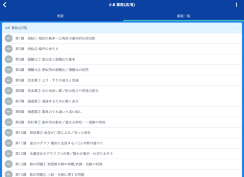Open lecture 第13講 数の問題① 素因数分解の利用
Viewport: 244px width, 177px height.
coord(122,164)
